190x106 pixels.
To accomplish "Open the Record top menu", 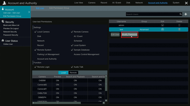I will coord(104,3).
